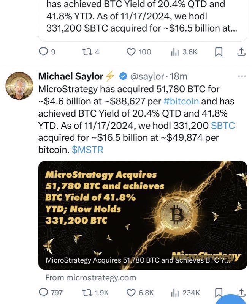Reply to the top tweet

coord(44,52)
